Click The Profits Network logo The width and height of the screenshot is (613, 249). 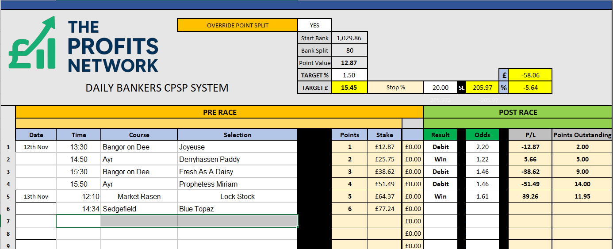[83, 45]
